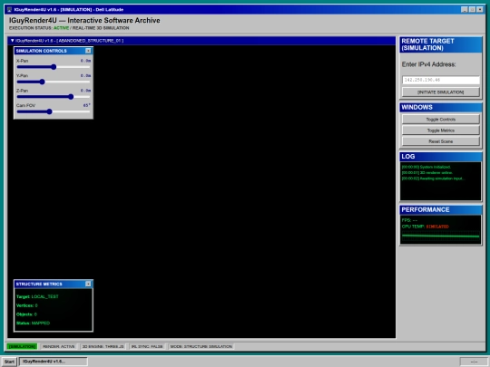Click the X-Pan 0.0m value

(85, 61)
